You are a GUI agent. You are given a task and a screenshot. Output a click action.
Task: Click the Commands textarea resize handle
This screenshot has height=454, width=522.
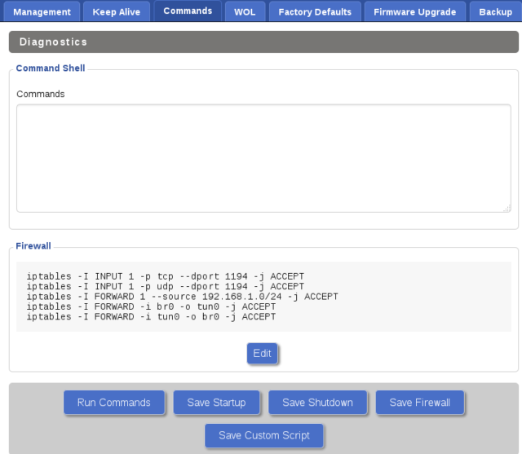point(507,209)
